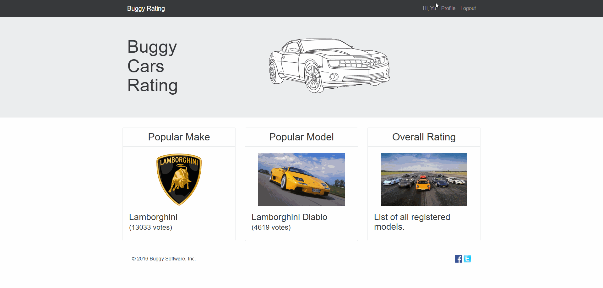Click the Buggy Rating brand link
This screenshot has height=288, width=603.
pos(146,8)
